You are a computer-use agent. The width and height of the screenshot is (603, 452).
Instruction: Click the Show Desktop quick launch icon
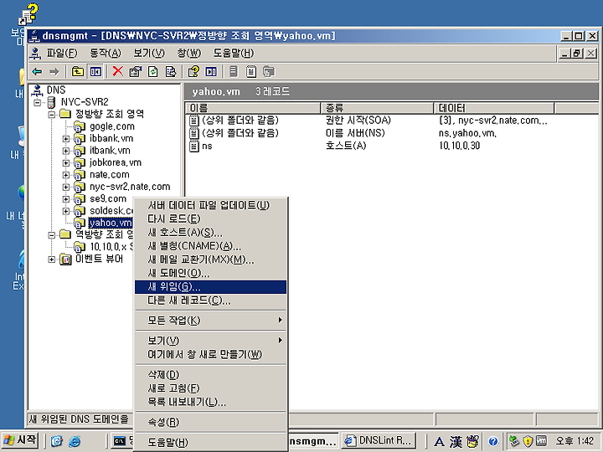click(57, 441)
